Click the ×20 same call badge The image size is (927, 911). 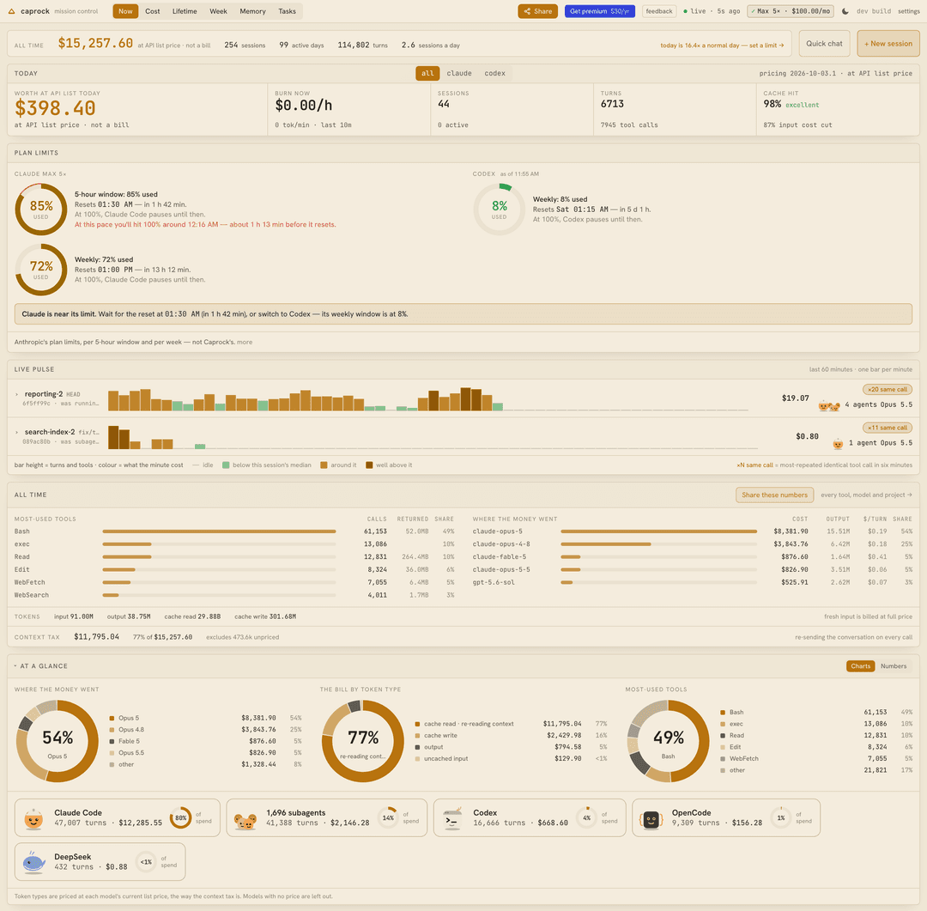coord(887,390)
